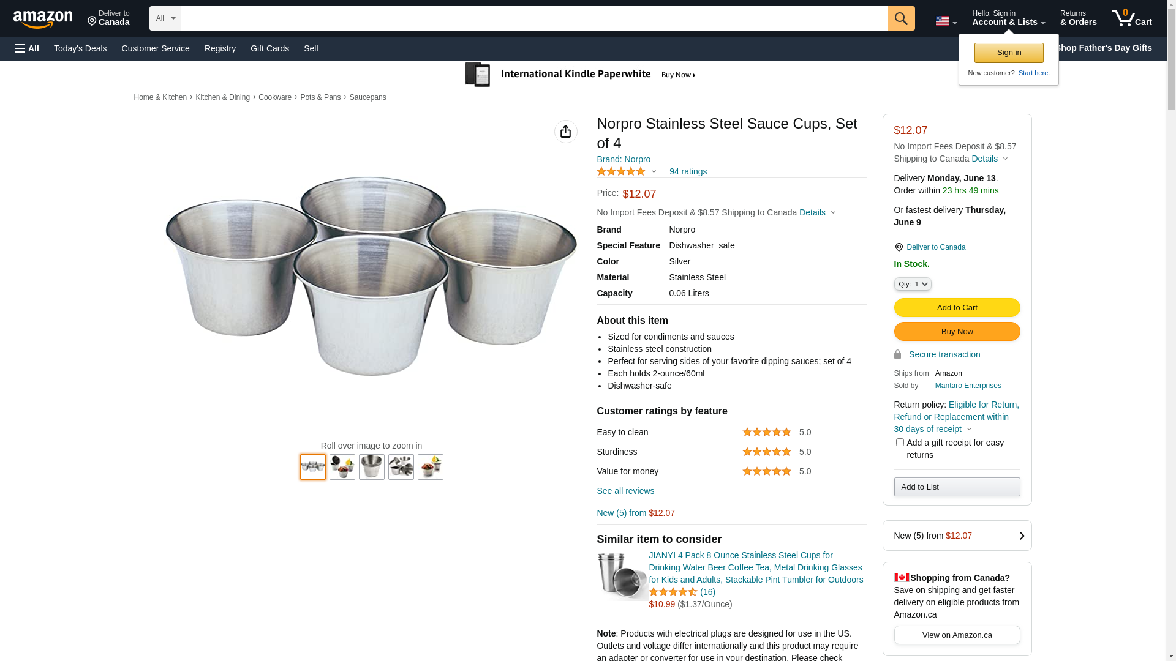Expand the return policy details
The height and width of the screenshot is (661, 1176).
click(x=969, y=429)
